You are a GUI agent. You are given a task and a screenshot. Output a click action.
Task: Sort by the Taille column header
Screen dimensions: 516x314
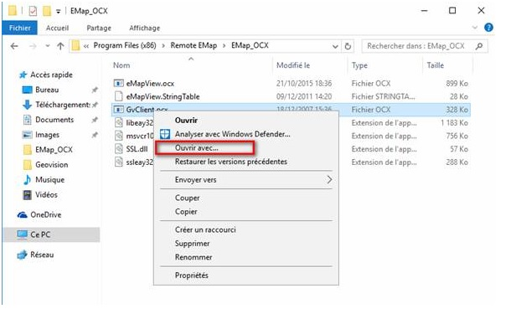coord(435,65)
